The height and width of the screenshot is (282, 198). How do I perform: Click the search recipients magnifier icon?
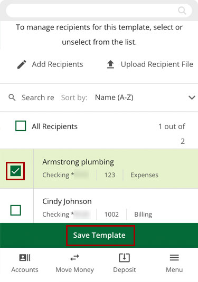point(12,98)
